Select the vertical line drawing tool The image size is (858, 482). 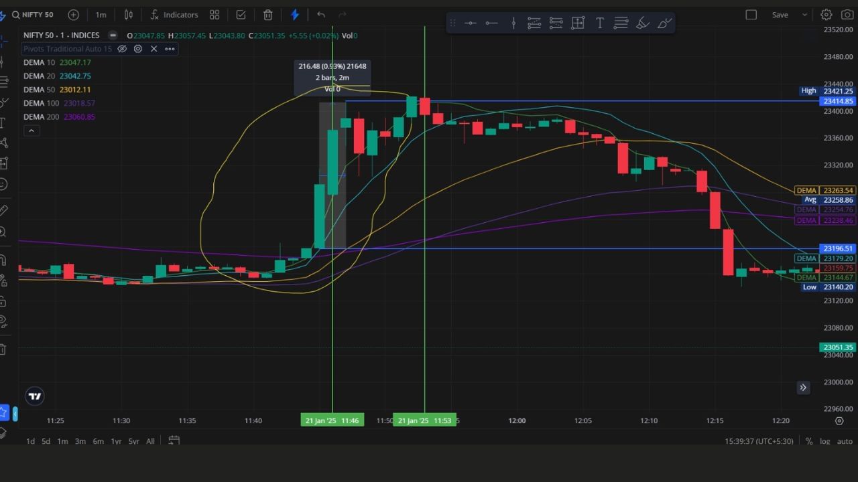point(513,23)
